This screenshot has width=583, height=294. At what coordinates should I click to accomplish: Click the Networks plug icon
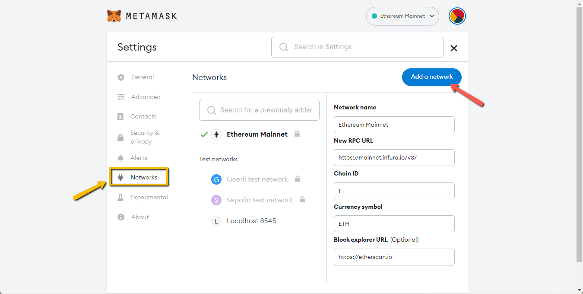[x=121, y=177]
